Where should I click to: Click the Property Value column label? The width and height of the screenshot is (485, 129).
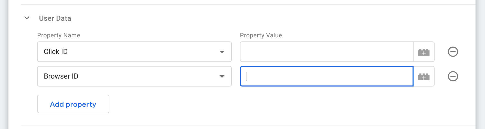click(x=261, y=35)
